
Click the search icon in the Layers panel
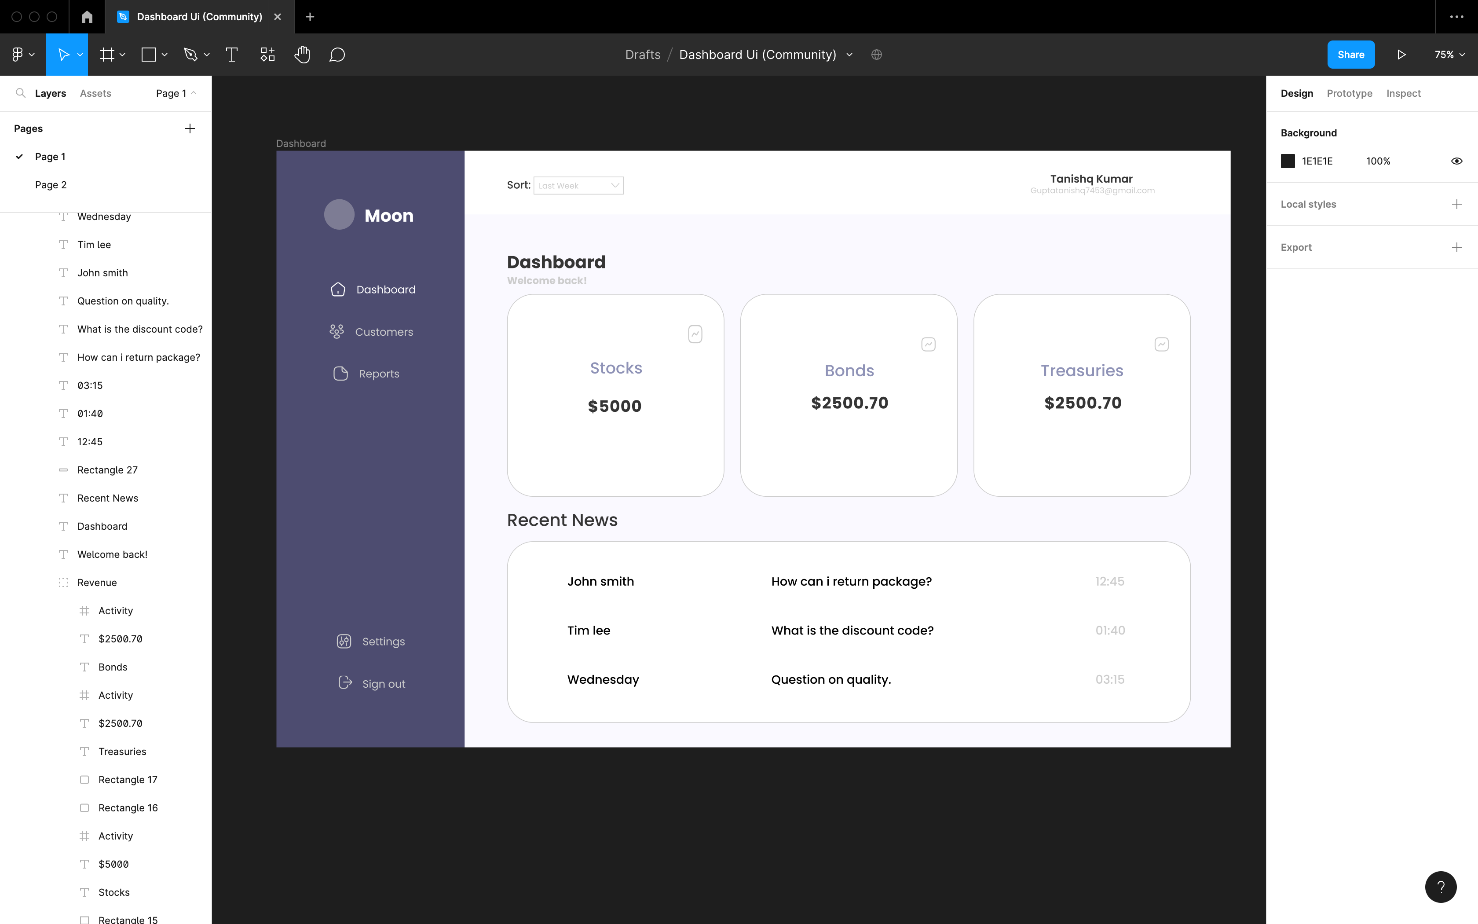pyautogui.click(x=21, y=93)
